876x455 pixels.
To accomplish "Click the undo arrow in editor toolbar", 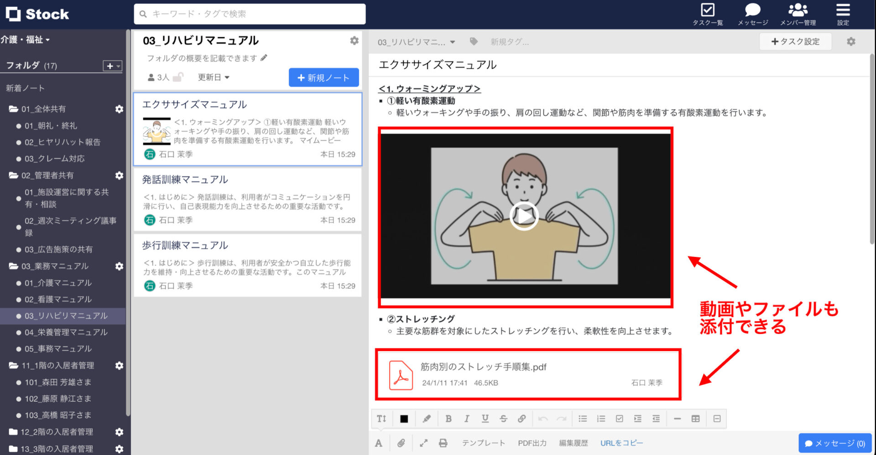I will (x=543, y=419).
